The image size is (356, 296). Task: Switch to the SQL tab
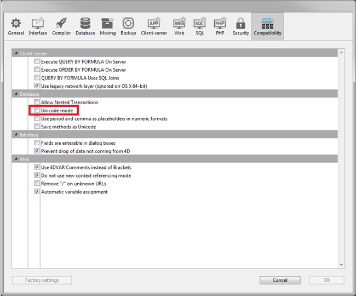tap(200, 26)
